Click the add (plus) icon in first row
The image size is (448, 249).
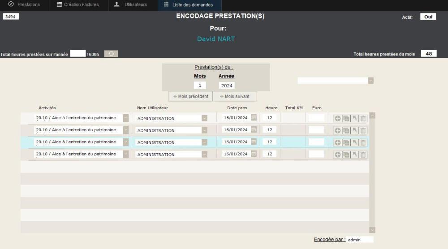(x=338, y=118)
